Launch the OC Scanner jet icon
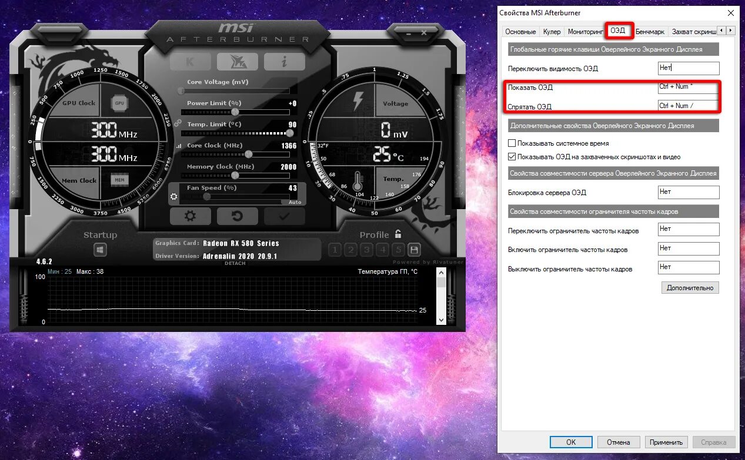The width and height of the screenshot is (745, 460). [x=238, y=62]
